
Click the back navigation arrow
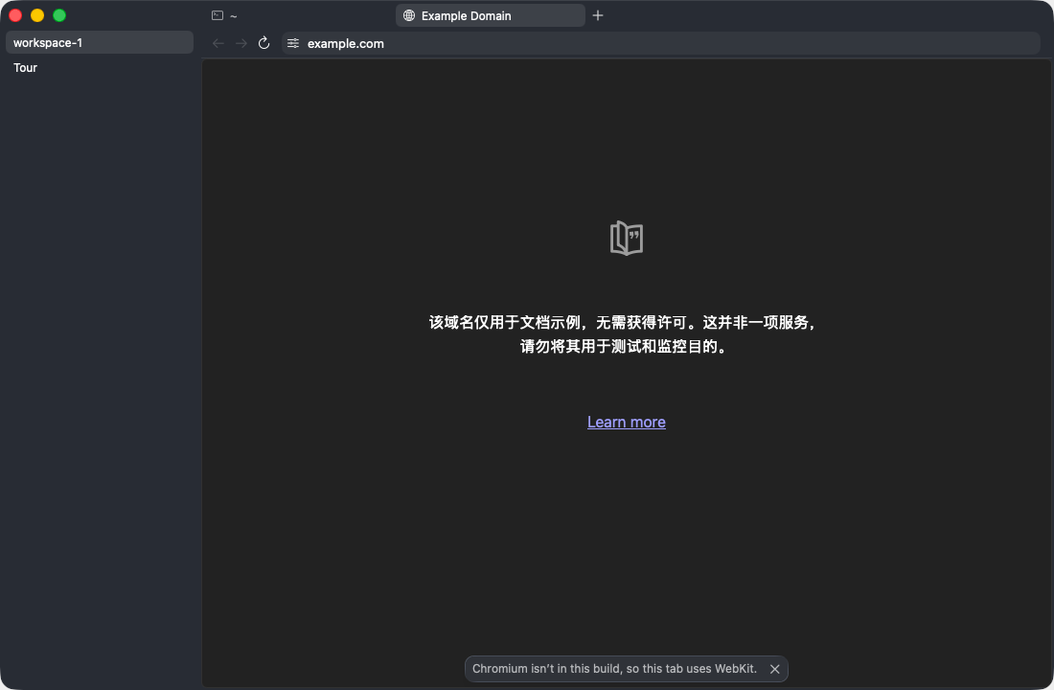pos(218,43)
